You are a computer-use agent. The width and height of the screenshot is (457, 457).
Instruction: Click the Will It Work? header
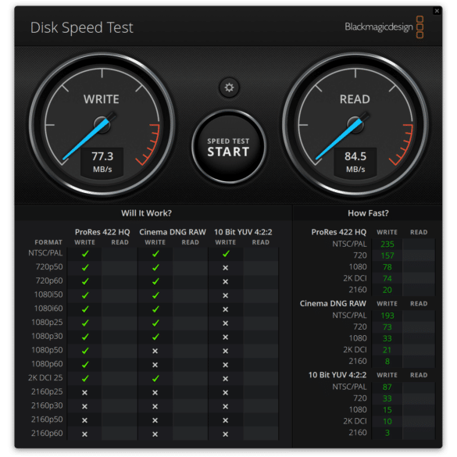(146, 213)
